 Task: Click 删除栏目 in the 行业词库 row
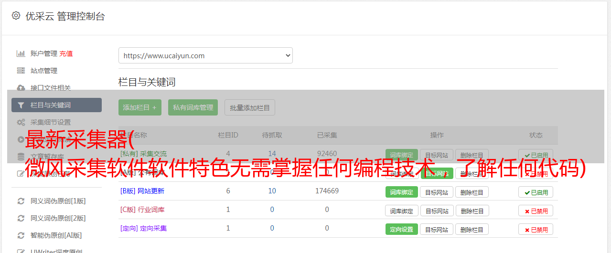[472, 211]
